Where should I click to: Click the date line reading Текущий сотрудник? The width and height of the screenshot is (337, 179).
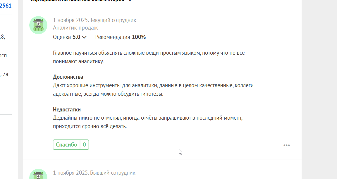(x=94, y=20)
